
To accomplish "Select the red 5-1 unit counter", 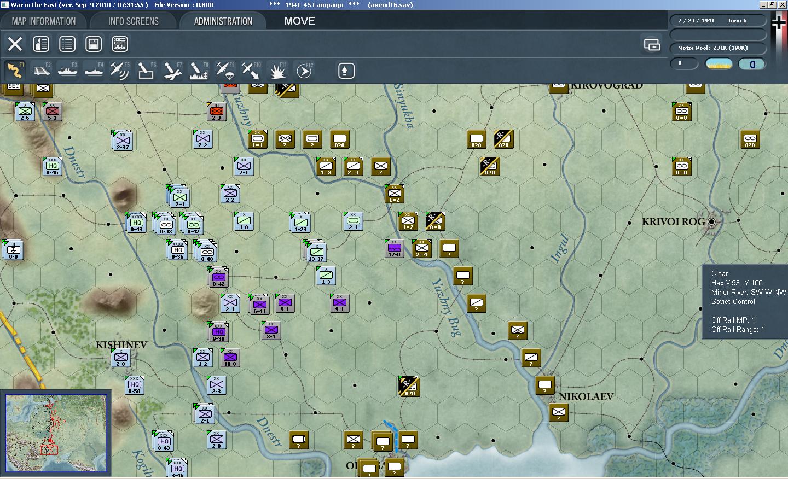I will 52,111.
